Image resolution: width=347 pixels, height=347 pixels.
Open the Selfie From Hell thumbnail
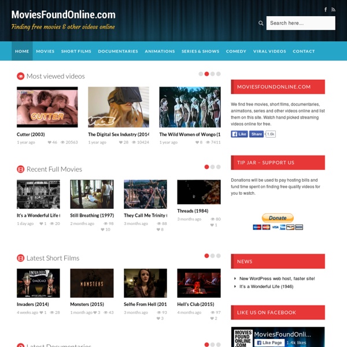coord(145,283)
